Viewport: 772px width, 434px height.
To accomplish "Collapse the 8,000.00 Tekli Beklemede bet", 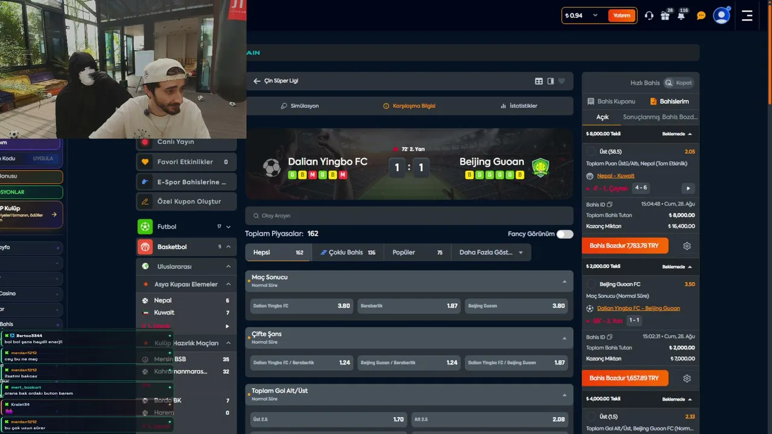I will pos(690,134).
